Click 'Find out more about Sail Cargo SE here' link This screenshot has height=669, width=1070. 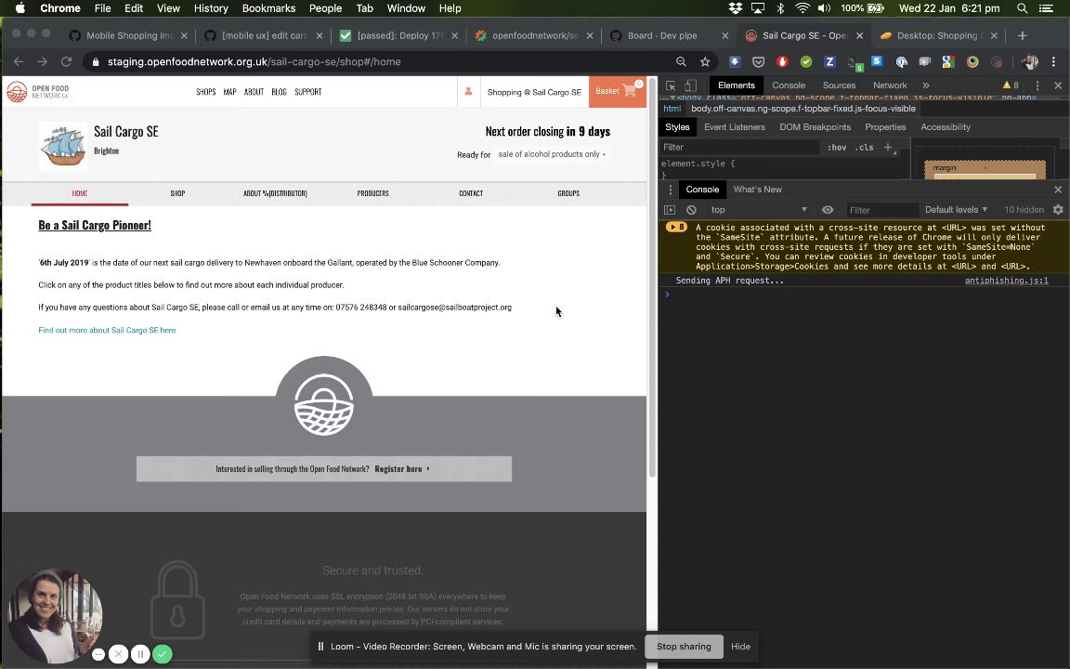click(107, 331)
